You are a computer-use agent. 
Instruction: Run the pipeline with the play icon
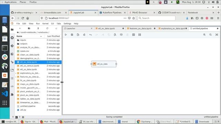(66, 35)
